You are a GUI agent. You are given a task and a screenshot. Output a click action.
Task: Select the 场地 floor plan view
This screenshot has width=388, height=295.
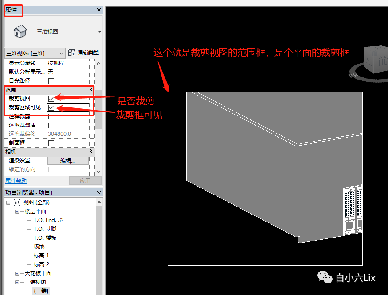(x=39, y=246)
